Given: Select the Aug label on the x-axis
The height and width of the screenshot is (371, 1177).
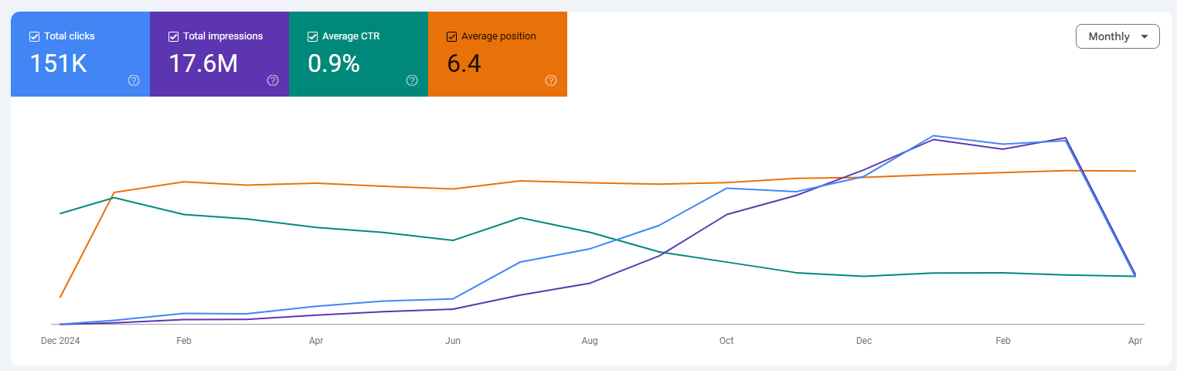Looking at the screenshot, I should pyautogui.click(x=590, y=340).
